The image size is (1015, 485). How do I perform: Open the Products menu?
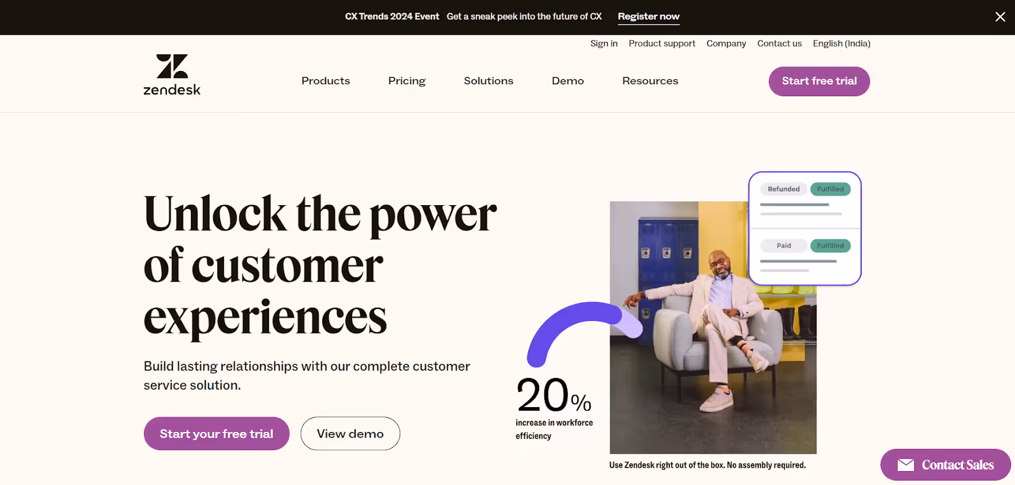(x=325, y=81)
